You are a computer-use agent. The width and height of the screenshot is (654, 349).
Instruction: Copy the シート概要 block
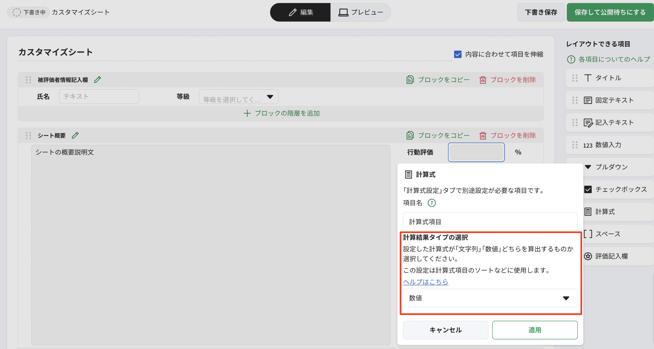pos(438,135)
